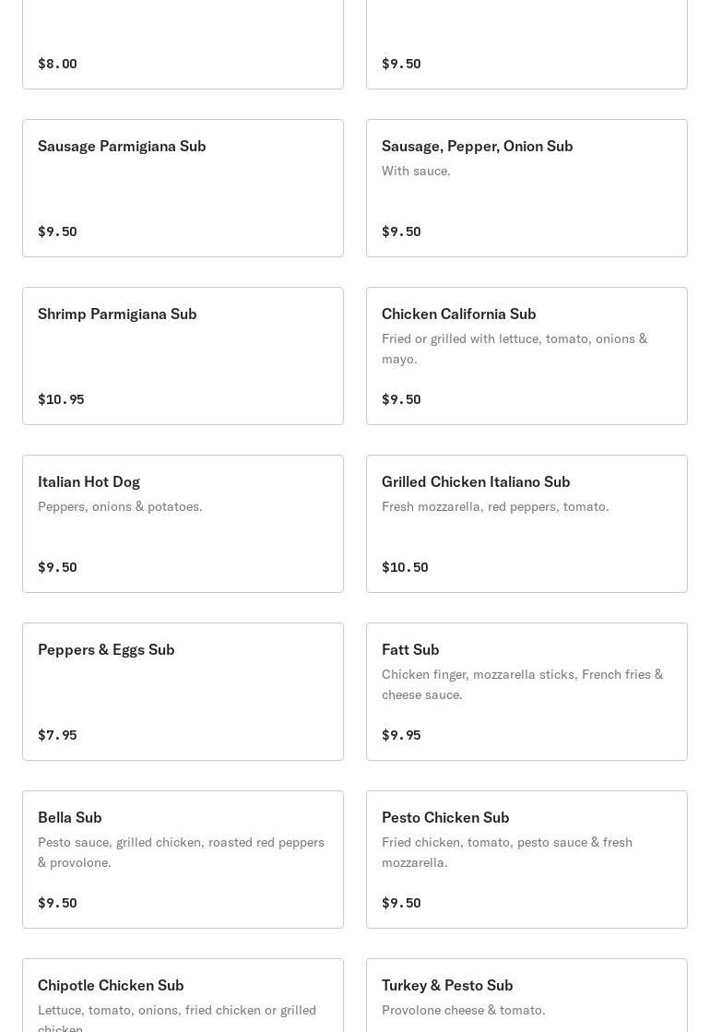
Task: Click Bella Sub pesto sauce description
Action: pyautogui.click(x=181, y=852)
